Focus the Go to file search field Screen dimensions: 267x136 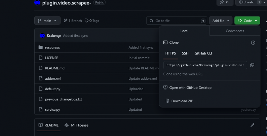(177, 21)
